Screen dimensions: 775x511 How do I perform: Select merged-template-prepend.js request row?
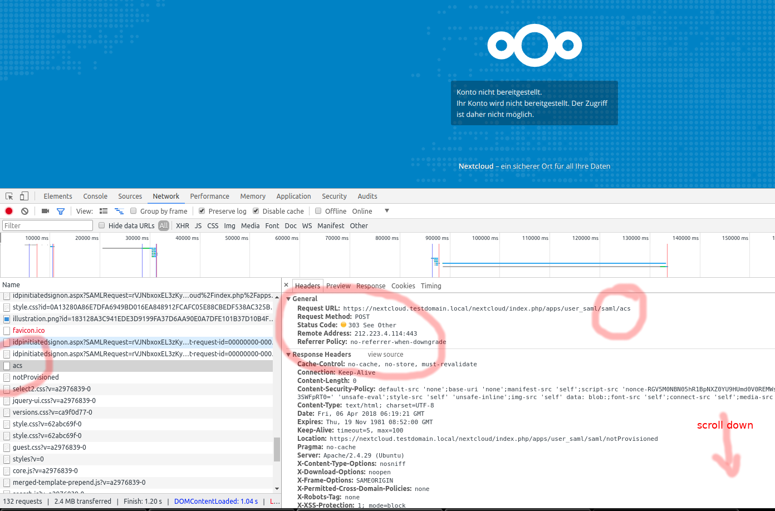(137, 483)
